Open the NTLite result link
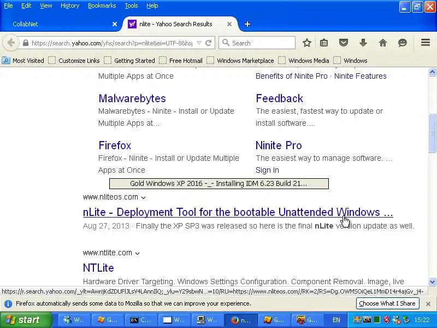 click(98, 268)
